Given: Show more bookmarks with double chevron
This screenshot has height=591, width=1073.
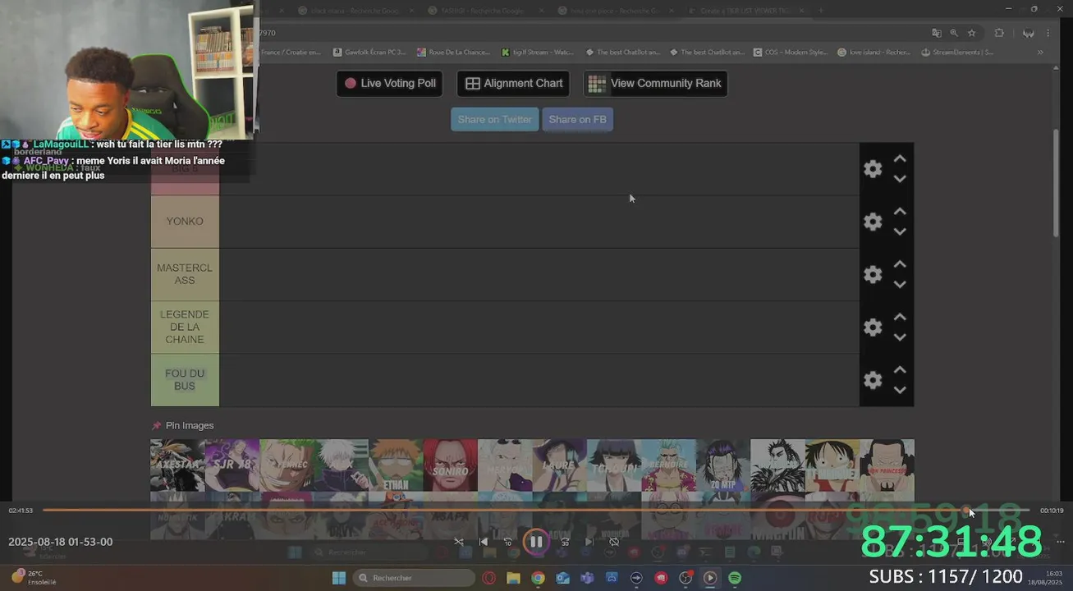Looking at the screenshot, I should pyautogui.click(x=1040, y=52).
